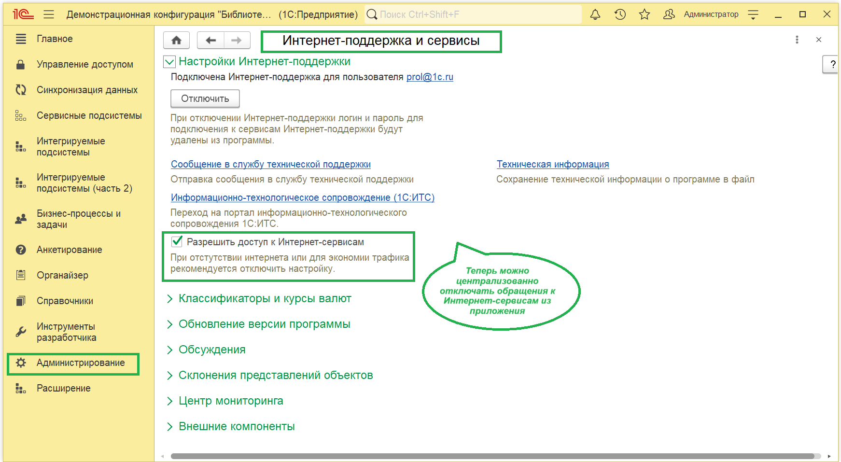This screenshot has height=462, width=841.
Task: Open Техническая информация link
Action: 552,165
